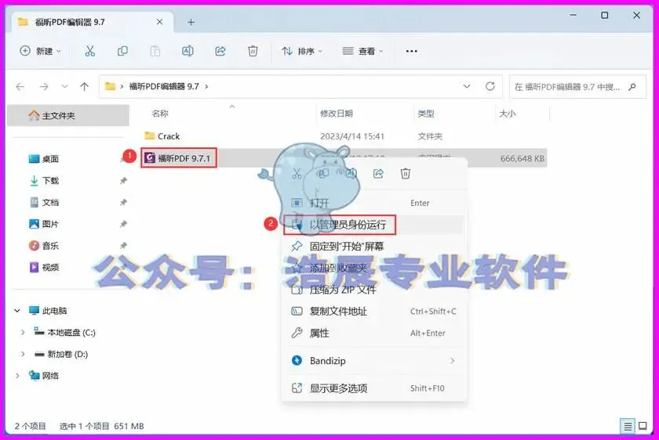Viewport: 659px width, 440px height.
Task: Sort by the 修改日期 (Date modified) column header
Action: 337,114
